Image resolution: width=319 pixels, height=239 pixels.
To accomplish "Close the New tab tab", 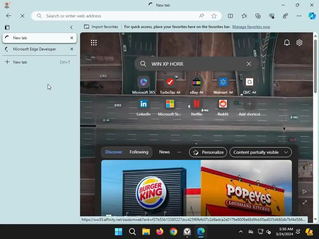I will (x=72, y=38).
